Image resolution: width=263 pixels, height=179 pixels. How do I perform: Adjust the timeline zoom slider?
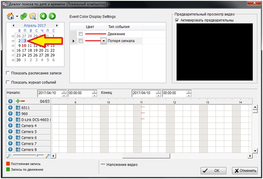pos(37,155)
